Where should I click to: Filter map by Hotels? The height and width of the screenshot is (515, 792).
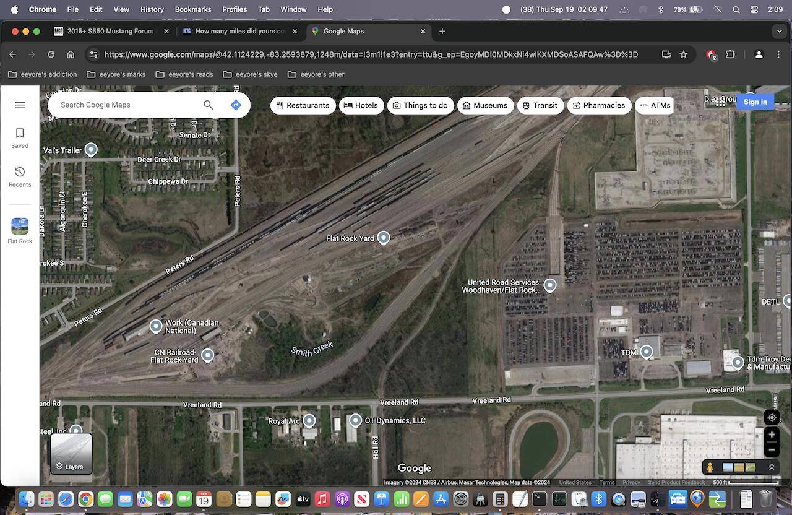(x=361, y=105)
